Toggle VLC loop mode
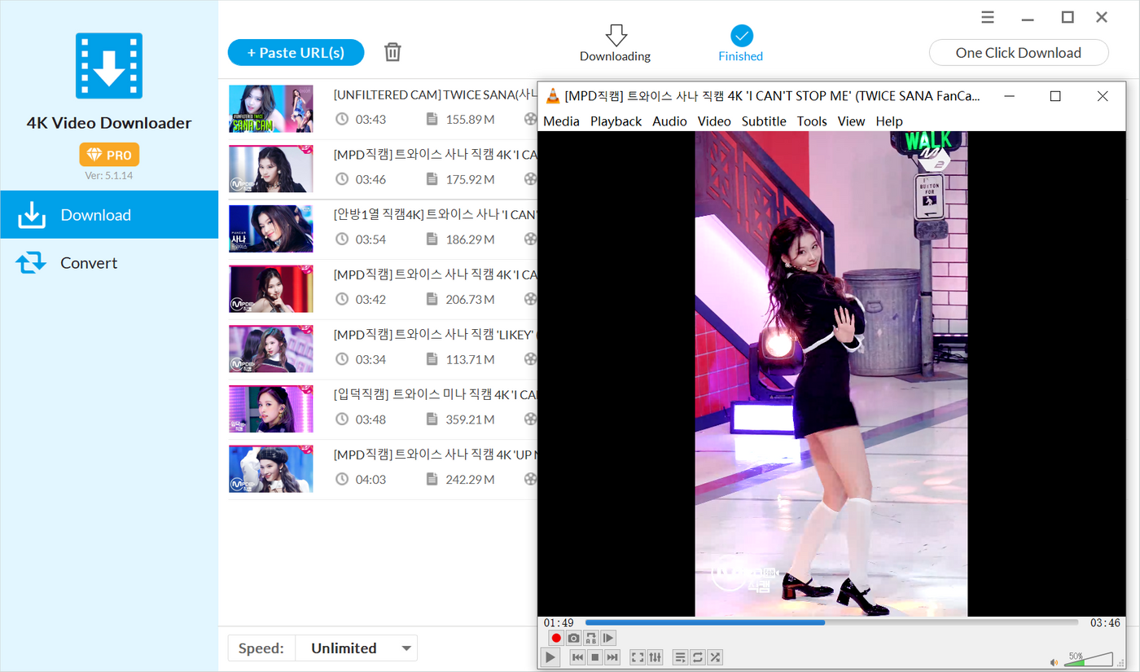This screenshot has width=1140, height=672. tap(698, 657)
